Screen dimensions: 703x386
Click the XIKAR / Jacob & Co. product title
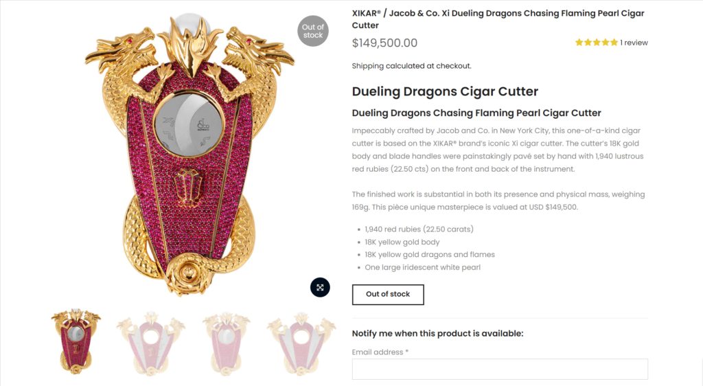point(498,19)
